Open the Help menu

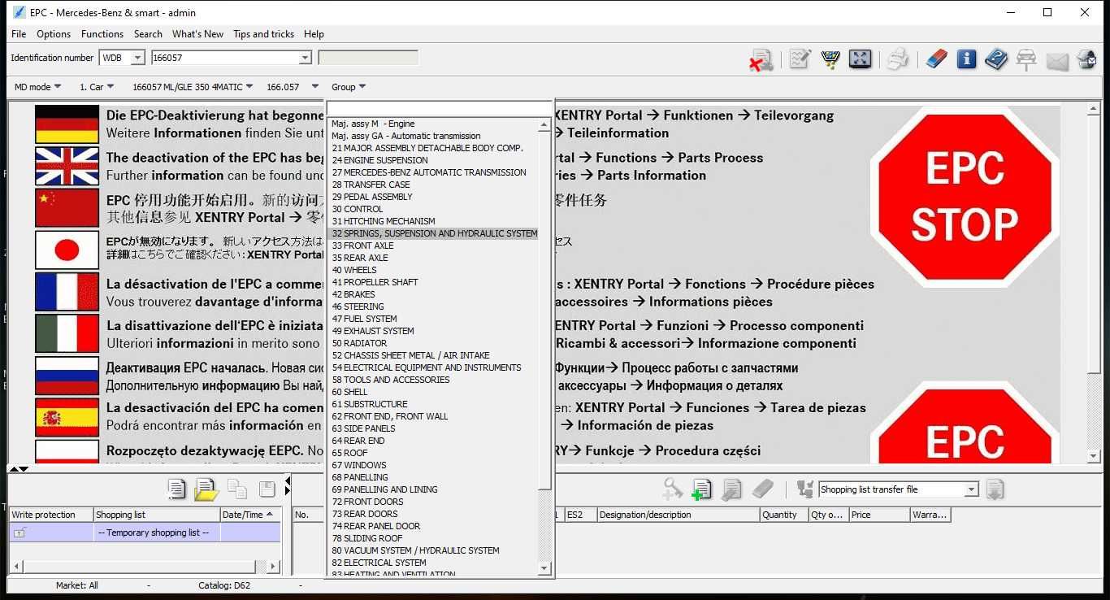[x=314, y=34]
